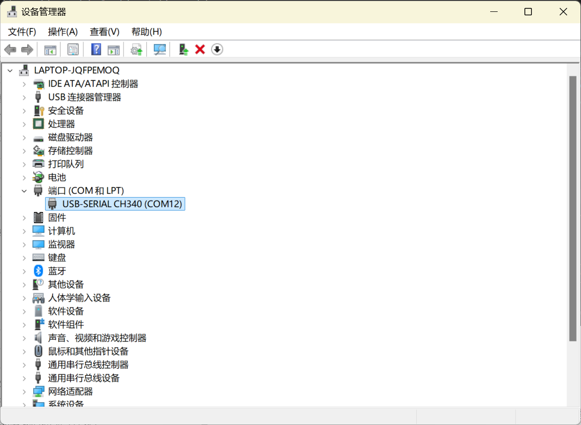581x425 pixels.
Task: Expand the 其他设备 category
Action: tap(24, 284)
